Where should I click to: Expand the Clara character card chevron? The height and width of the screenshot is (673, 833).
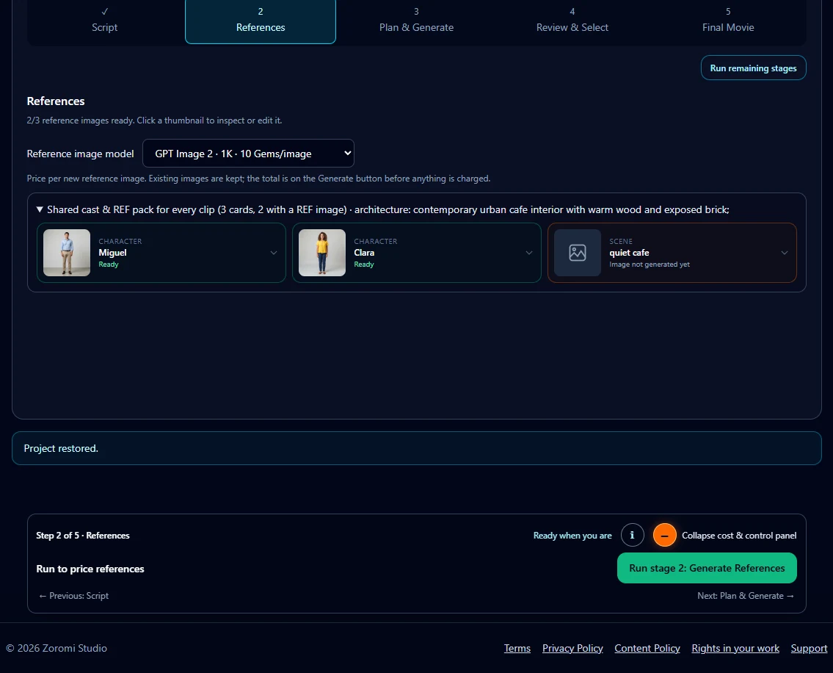(529, 253)
